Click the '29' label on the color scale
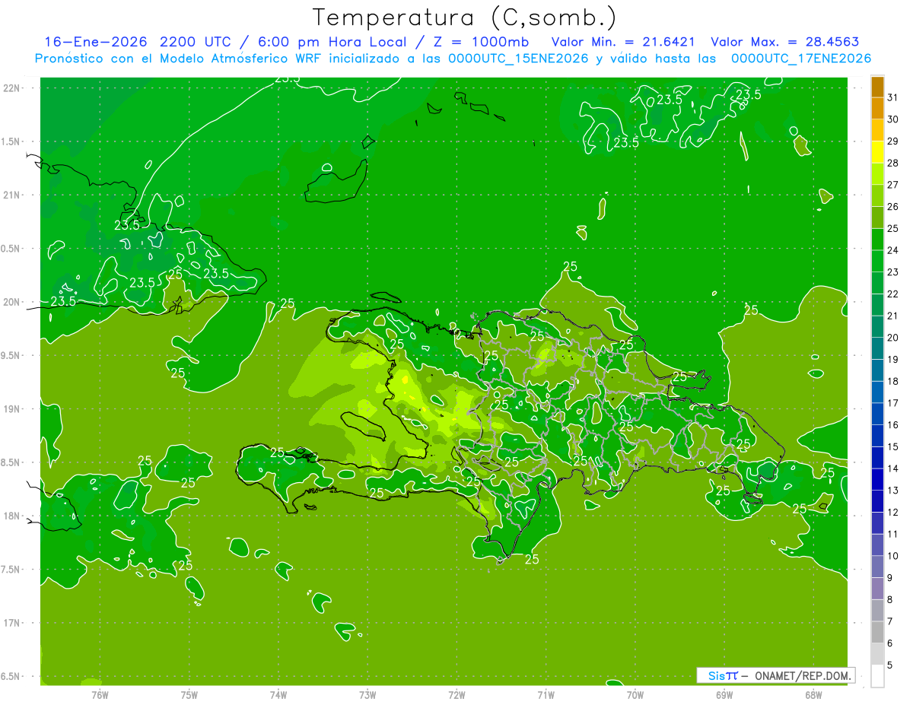The image size is (913, 705). pyautogui.click(x=893, y=141)
